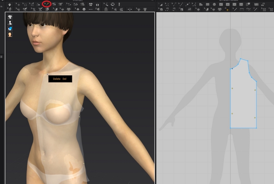Click the pin at the collarbone in 3D view
The width and height of the screenshot is (274, 184).
tap(47, 74)
